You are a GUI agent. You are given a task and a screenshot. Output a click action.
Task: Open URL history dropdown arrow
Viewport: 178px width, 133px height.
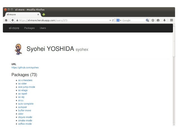pyautogui.click(x=110, y=21)
